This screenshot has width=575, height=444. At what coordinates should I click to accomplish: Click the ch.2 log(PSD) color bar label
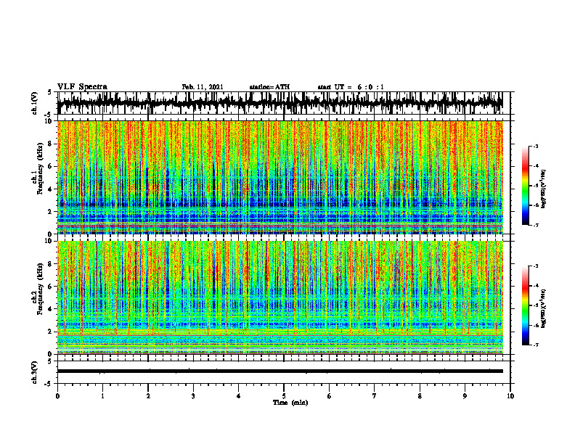click(x=544, y=308)
